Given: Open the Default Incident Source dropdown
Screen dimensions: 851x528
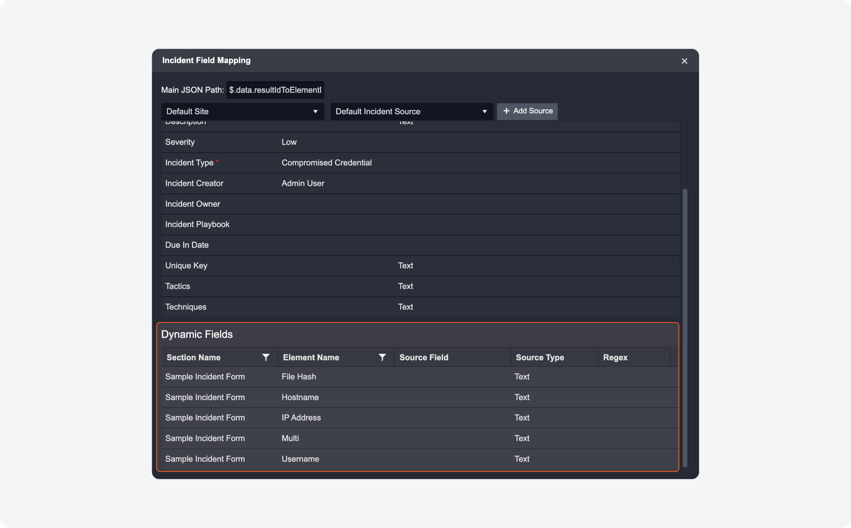Looking at the screenshot, I should pos(411,112).
